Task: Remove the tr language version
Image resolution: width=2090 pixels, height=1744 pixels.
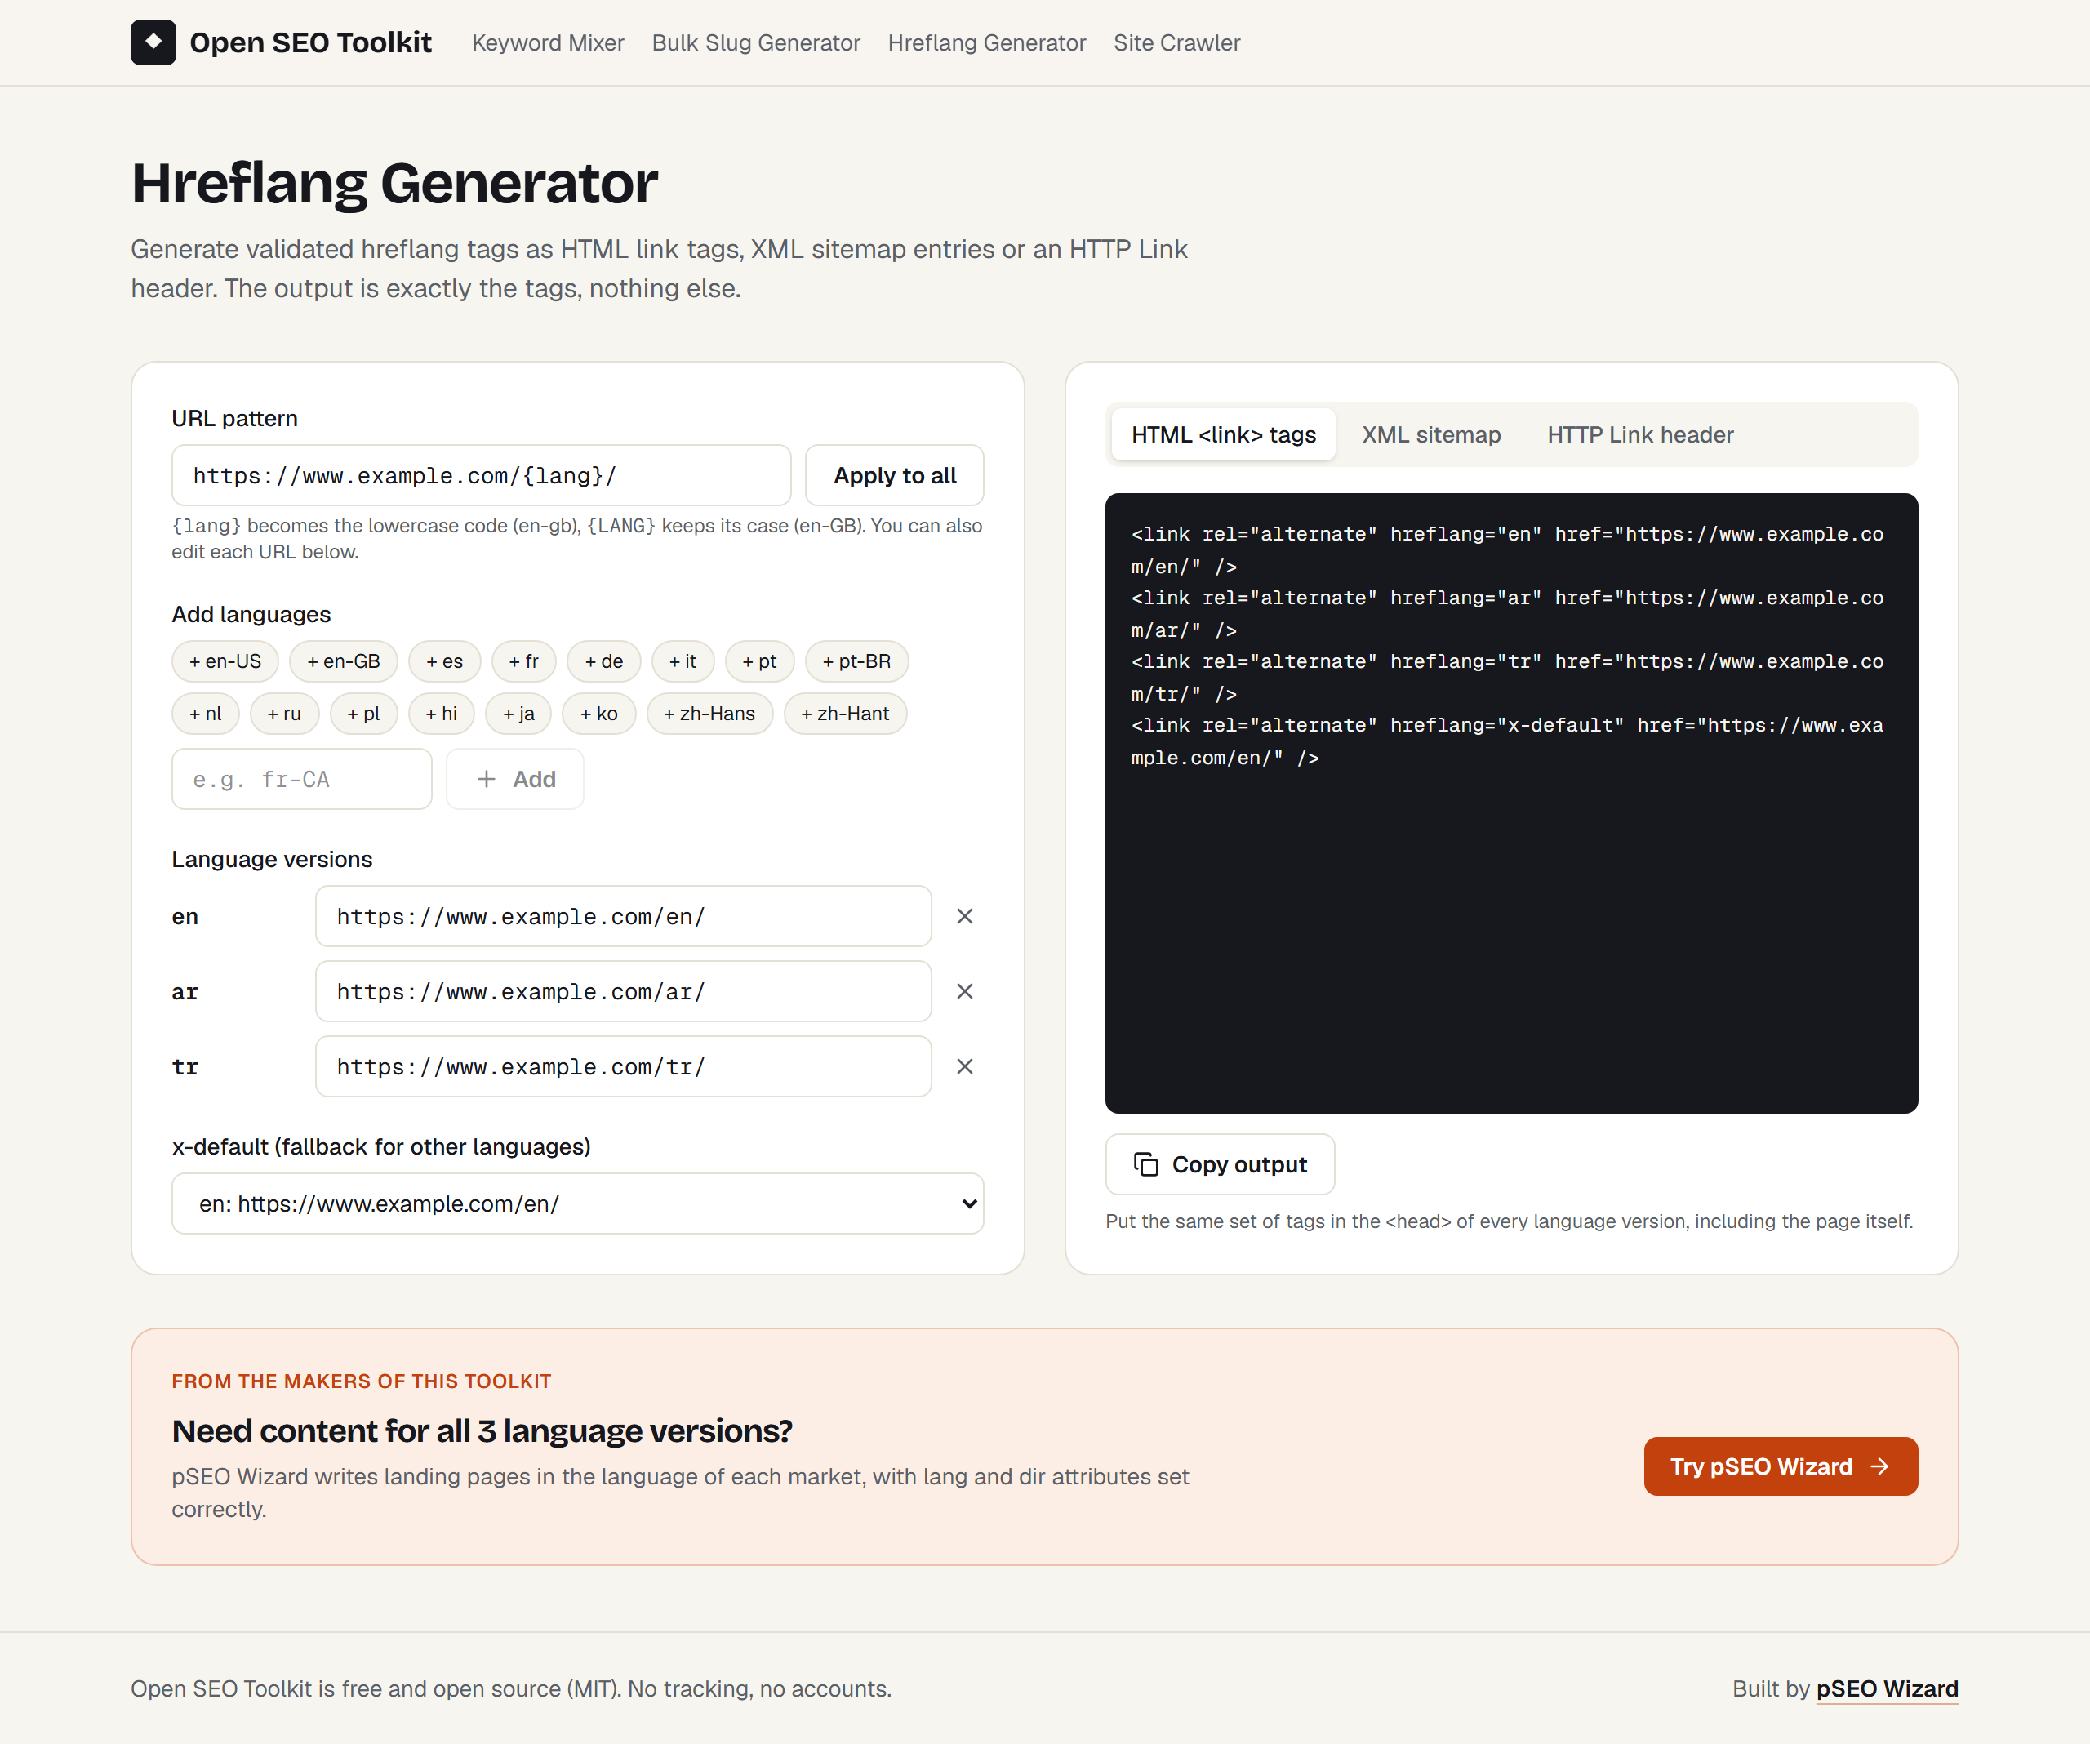Action: tap(964, 1066)
